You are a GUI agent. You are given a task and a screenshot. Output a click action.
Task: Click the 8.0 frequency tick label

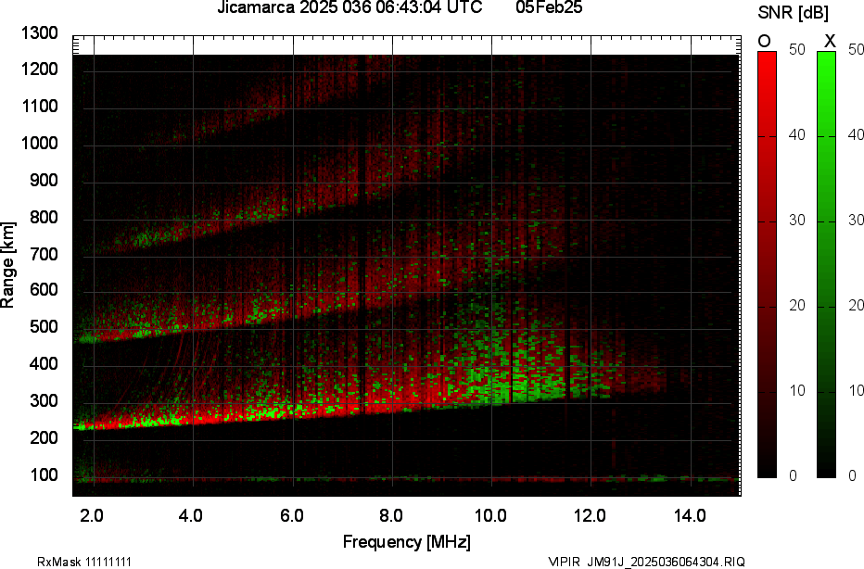click(x=390, y=515)
